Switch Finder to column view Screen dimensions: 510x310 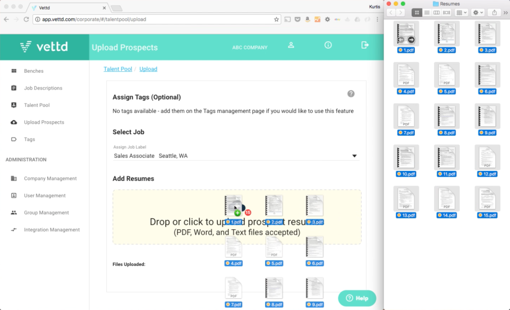[437, 13]
